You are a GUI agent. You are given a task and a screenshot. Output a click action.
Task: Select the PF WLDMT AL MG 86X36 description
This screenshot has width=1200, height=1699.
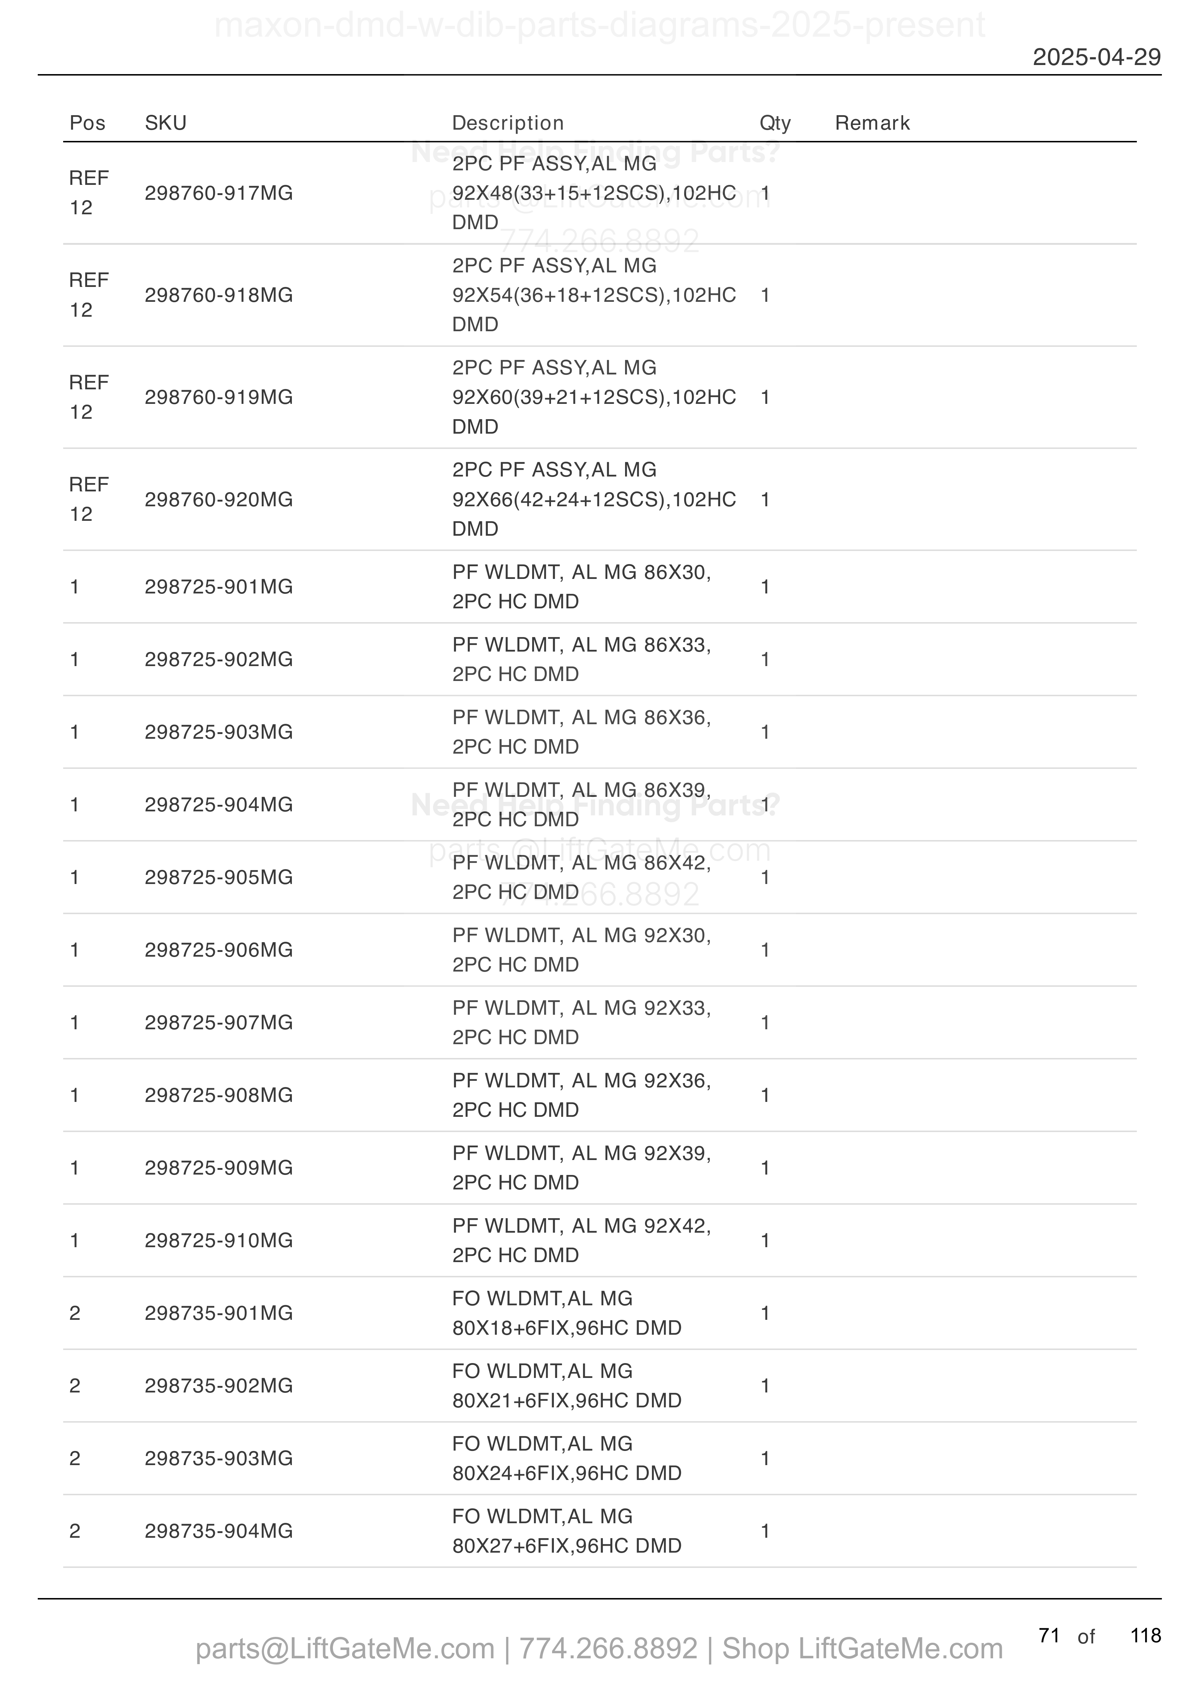[581, 732]
